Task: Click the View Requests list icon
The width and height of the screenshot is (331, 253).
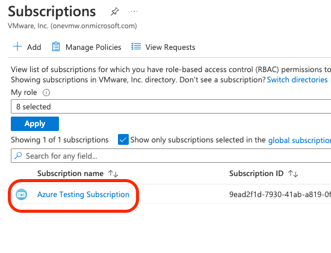Action: [x=136, y=47]
